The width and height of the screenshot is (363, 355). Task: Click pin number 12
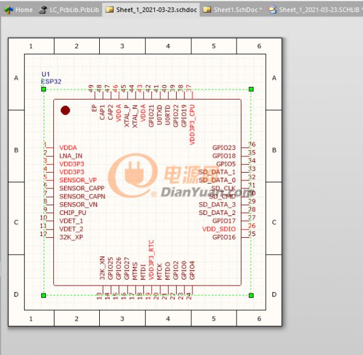[44, 234]
